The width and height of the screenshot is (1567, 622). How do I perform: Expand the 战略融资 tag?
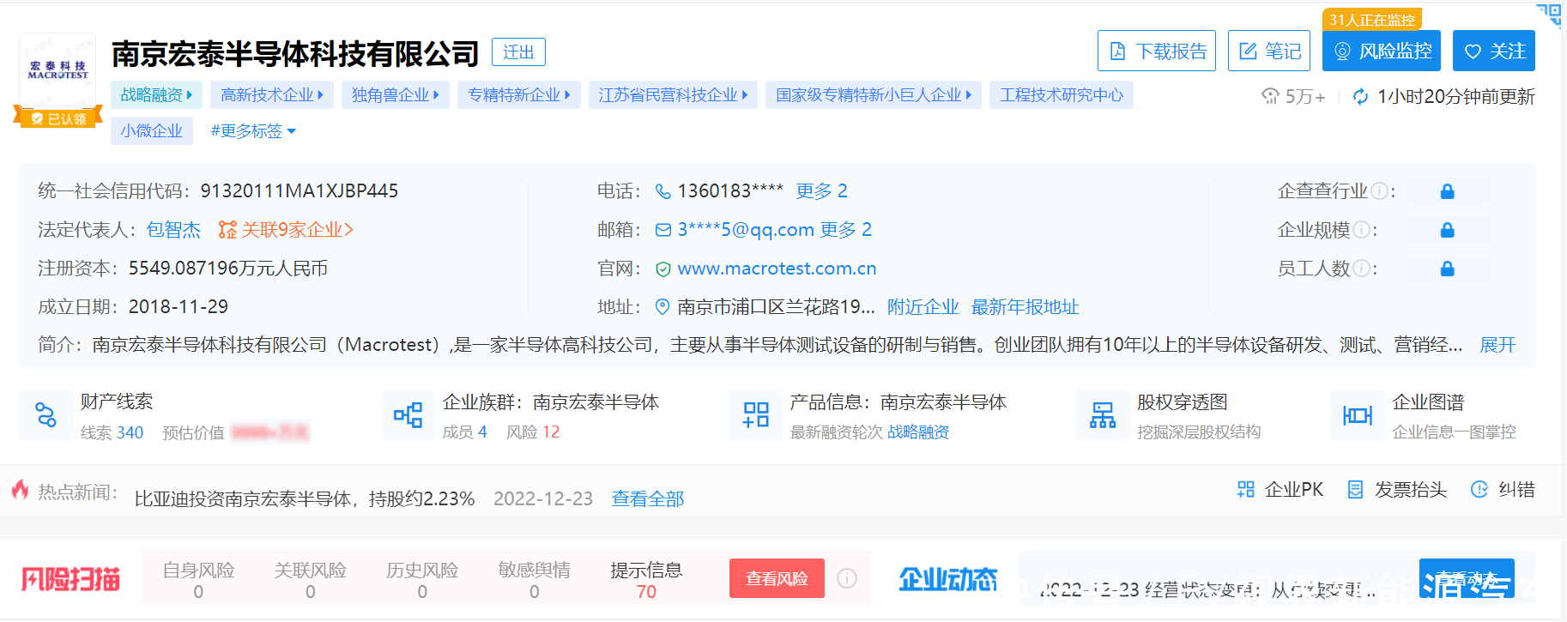156,94
